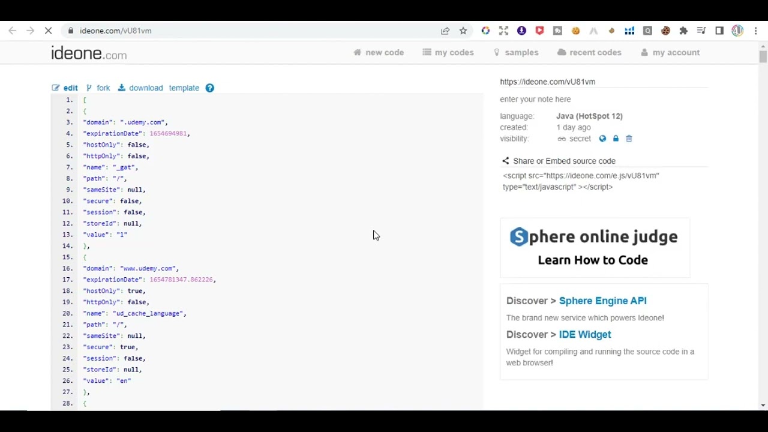
Task: Open the fullscreen arrows extension
Action: [x=503, y=31]
